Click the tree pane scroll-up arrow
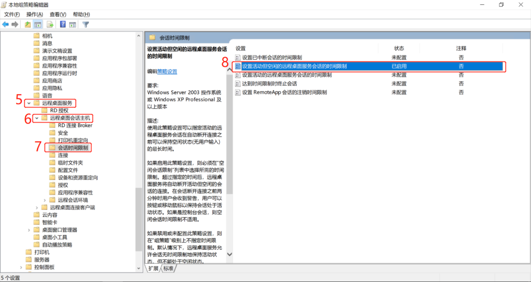The image size is (531, 282). 139,36
